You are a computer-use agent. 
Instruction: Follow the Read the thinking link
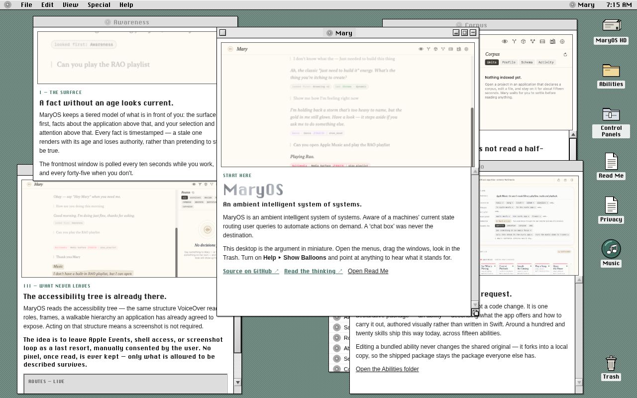tap(314, 271)
